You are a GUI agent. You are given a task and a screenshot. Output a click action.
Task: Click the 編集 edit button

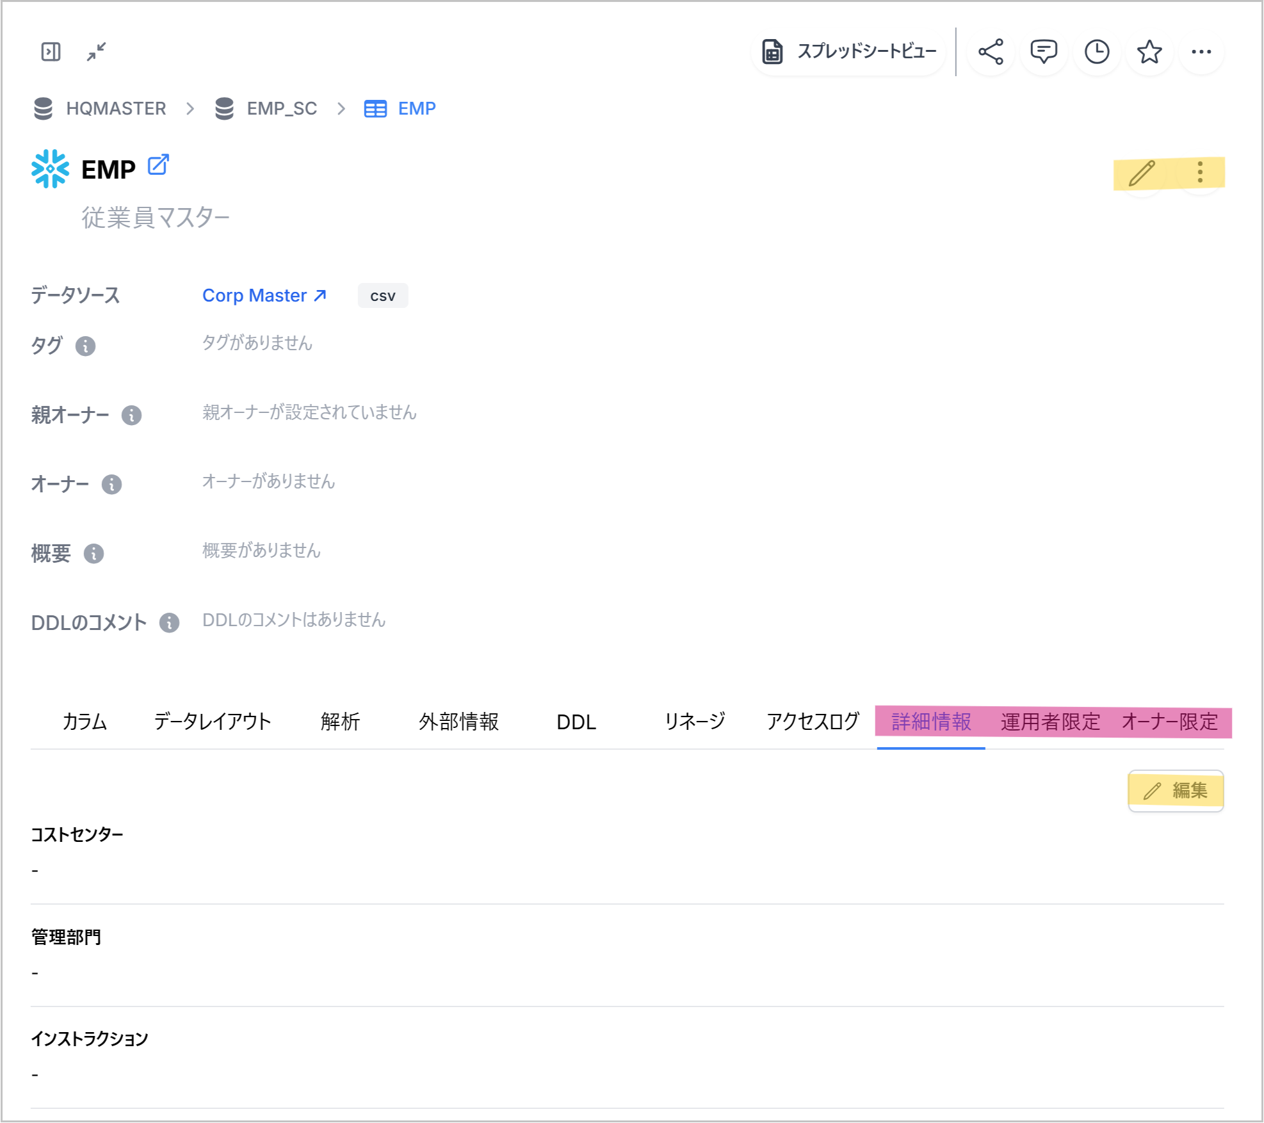[x=1176, y=791]
